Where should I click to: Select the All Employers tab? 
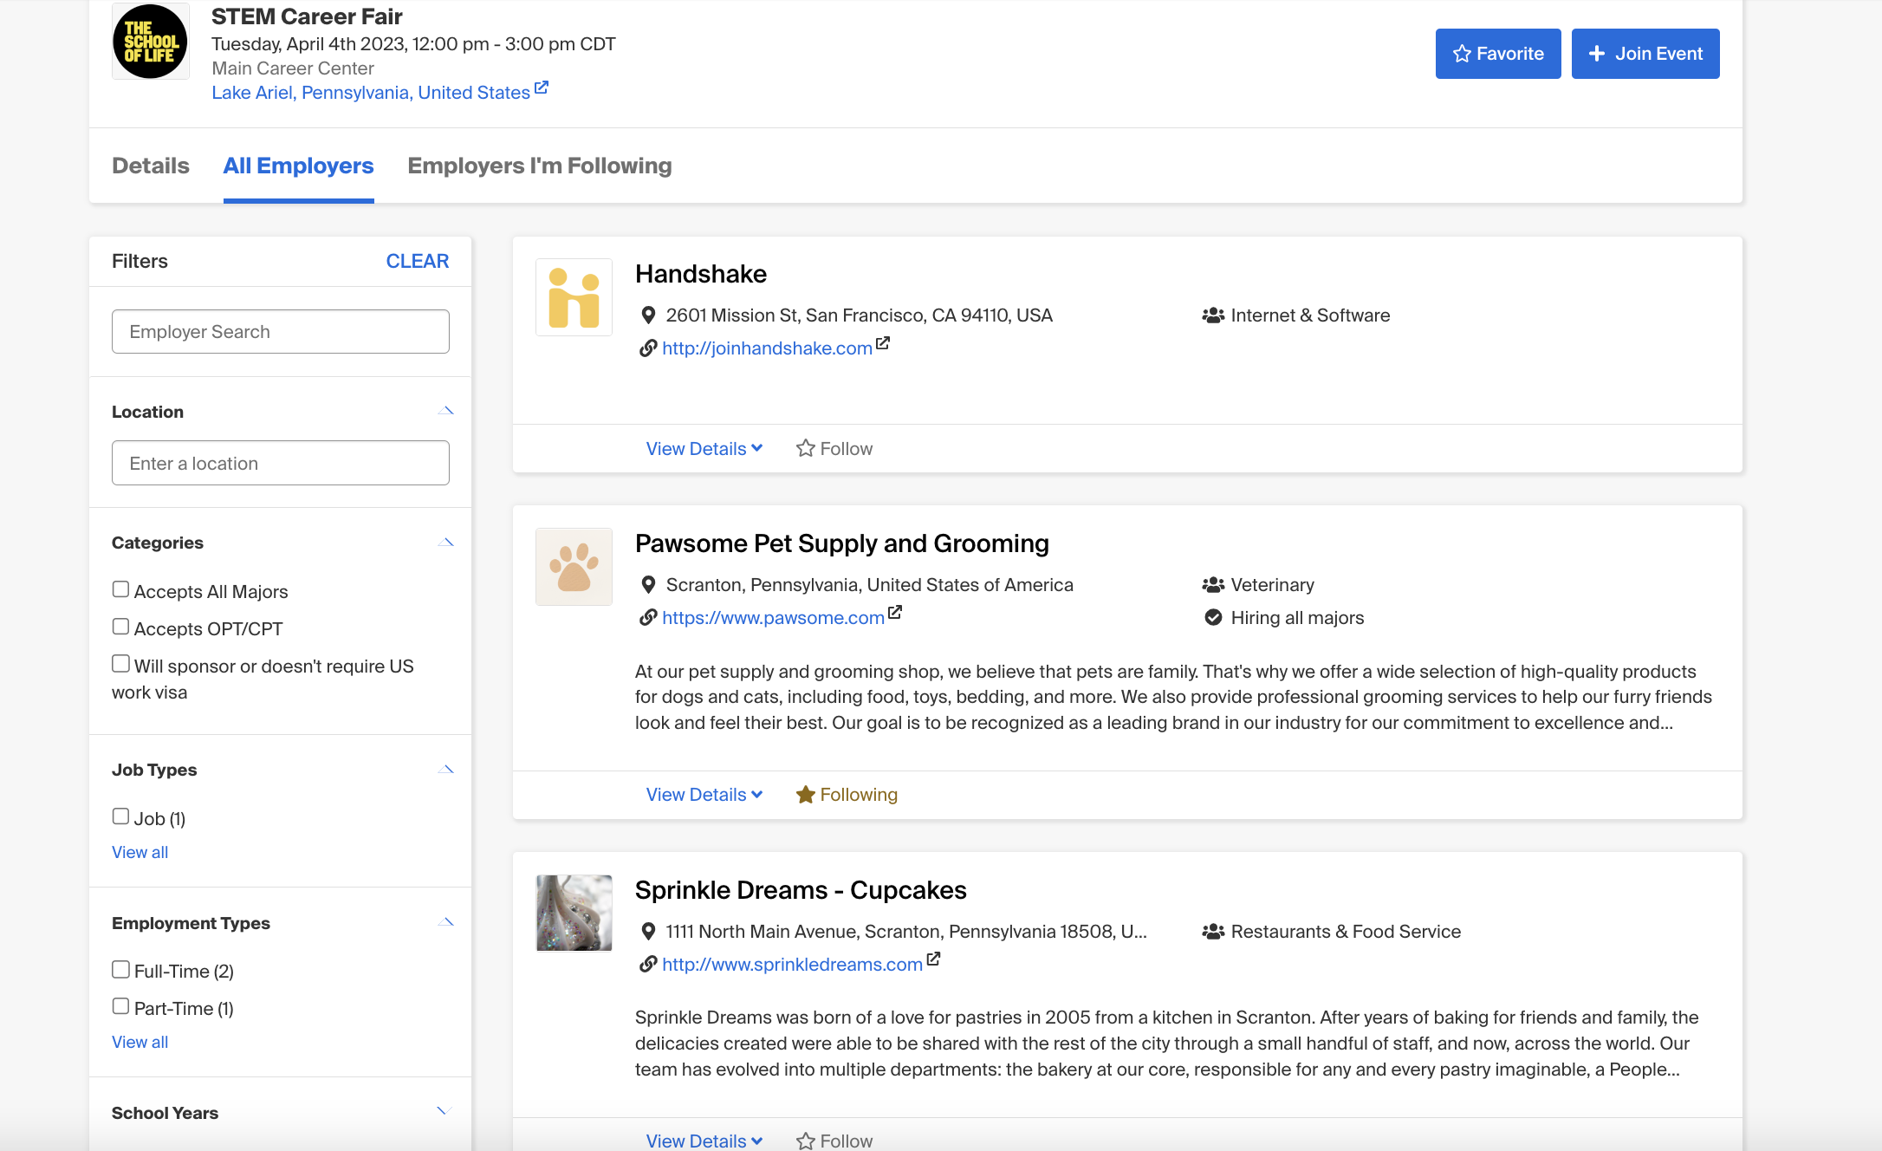click(299, 166)
